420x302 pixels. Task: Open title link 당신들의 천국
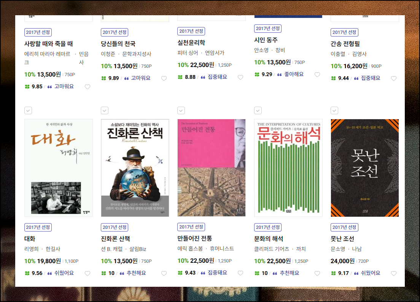point(118,44)
